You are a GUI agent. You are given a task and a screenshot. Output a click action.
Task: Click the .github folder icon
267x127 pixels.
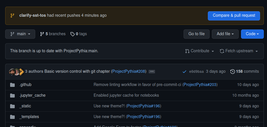tap(12, 85)
